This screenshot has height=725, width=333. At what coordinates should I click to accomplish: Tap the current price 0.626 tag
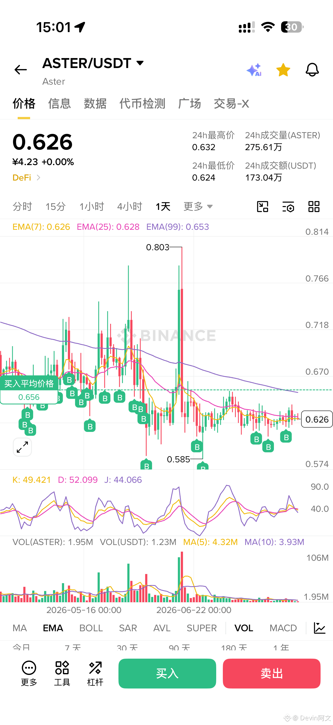317,419
